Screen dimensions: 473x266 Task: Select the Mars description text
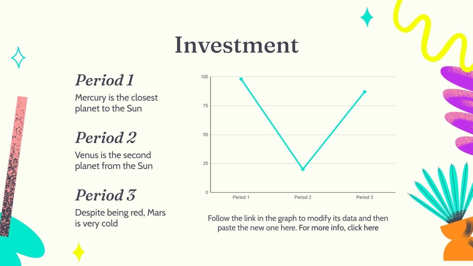click(120, 218)
